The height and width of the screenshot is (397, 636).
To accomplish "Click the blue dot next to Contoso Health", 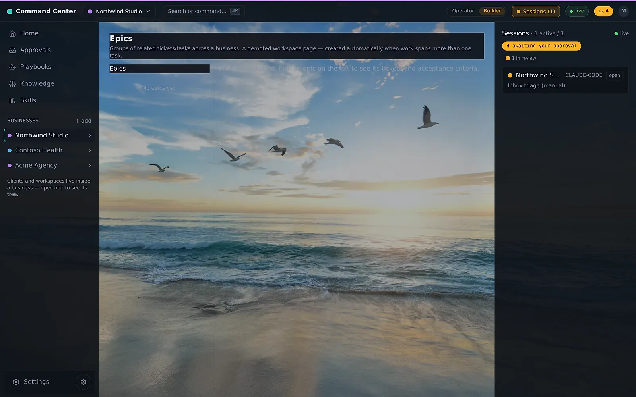I will (10, 150).
